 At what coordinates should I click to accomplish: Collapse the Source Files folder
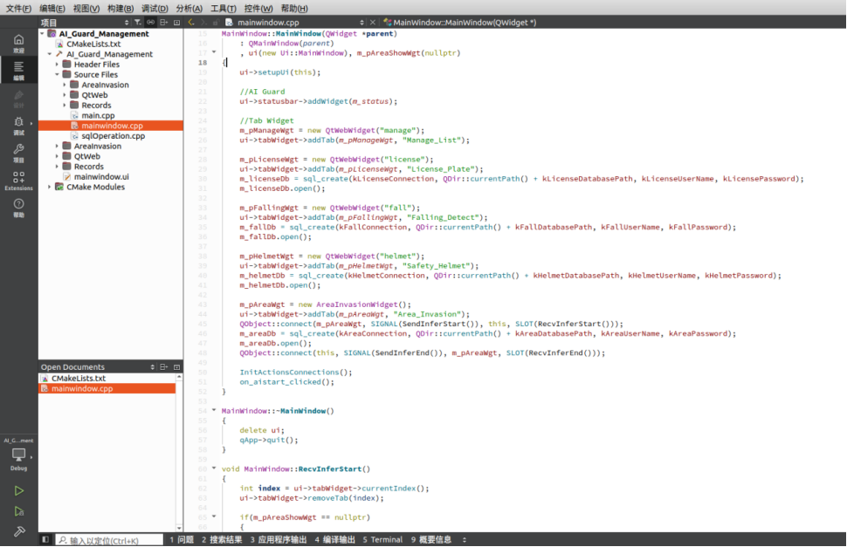58,74
